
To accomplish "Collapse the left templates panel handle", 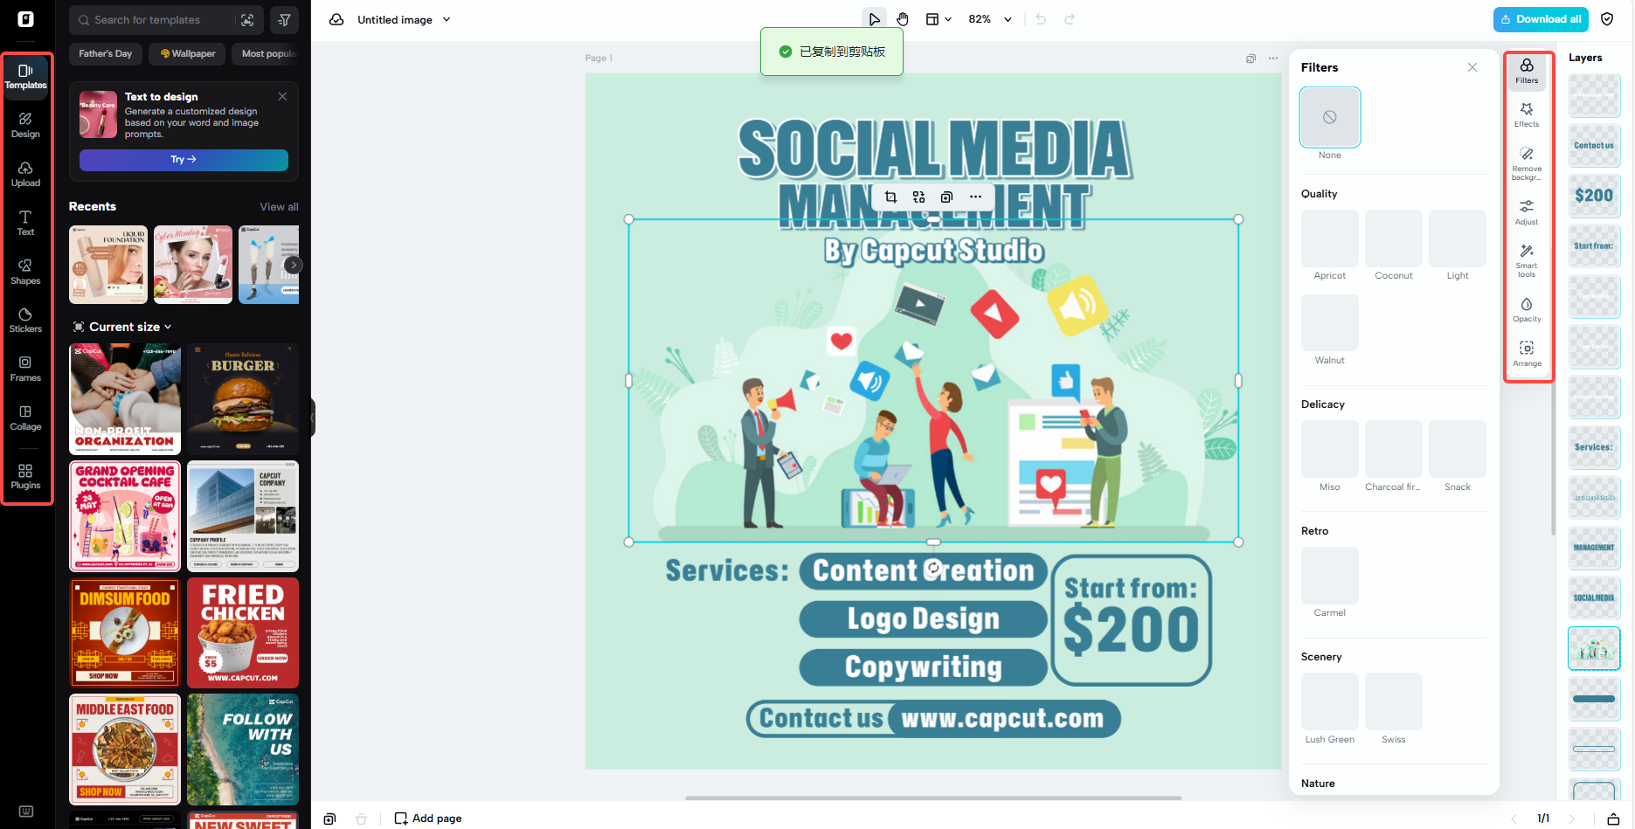I will click(313, 418).
